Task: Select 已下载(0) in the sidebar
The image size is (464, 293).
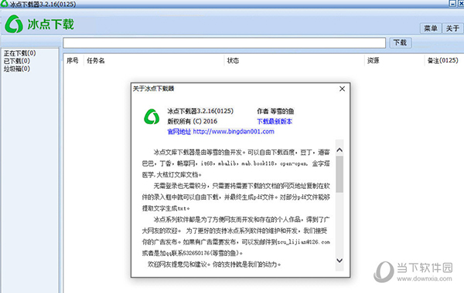Action: pyautogui.click(x=17, y=61)
